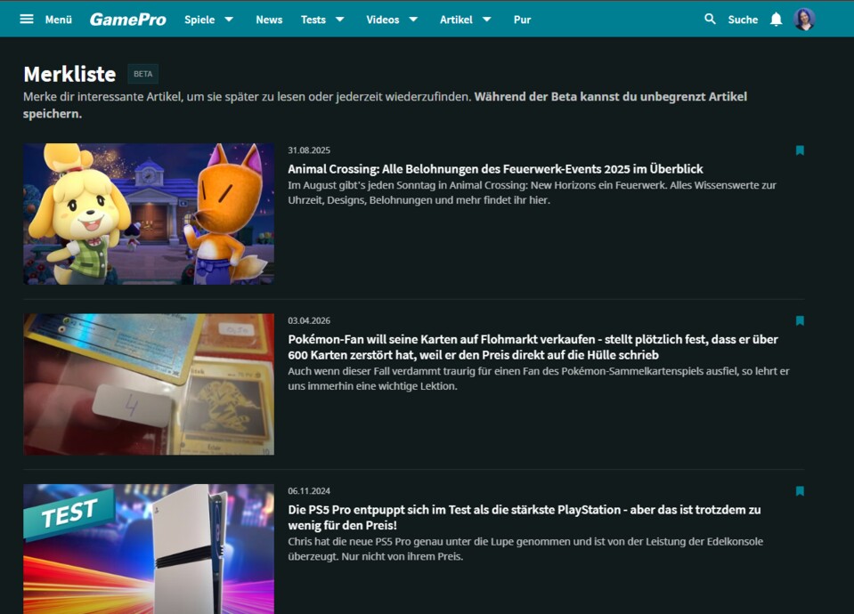Select Artikel in the navigation

[456, 20]
